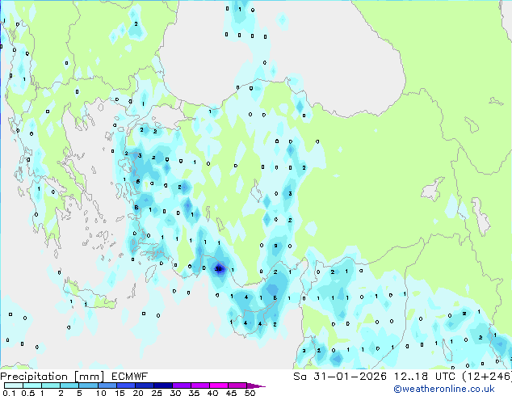Click the '(12+246)' forecast offset text

pos(487,377)
